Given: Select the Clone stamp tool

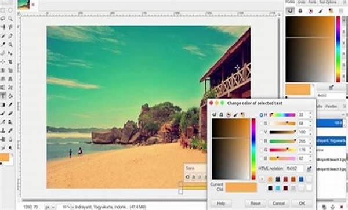Looking at the screenshot, I should [3, 131].
